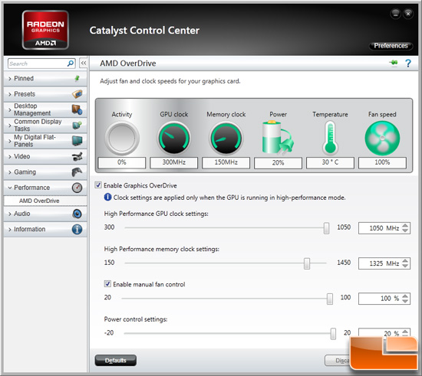Click the 300MHz GPU clock readout
Screen dimensions: 422x376
click(174, 162)
